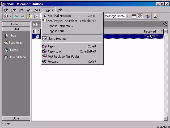Open Sent Items shortcut in Outlook bar
Image resolution: width=170 pixels, height=128 pixels.
point(13,43)
